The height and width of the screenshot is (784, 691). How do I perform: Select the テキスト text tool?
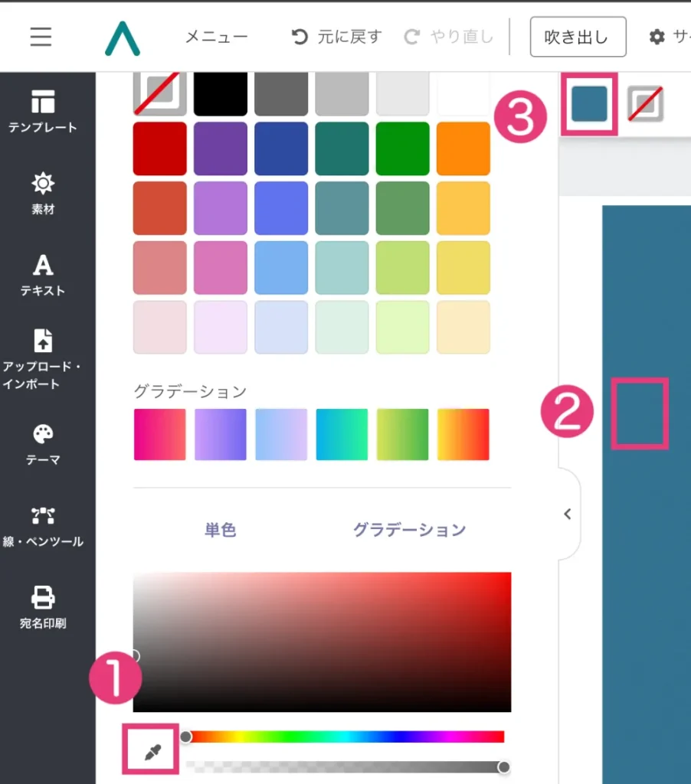tap(43, 276)
